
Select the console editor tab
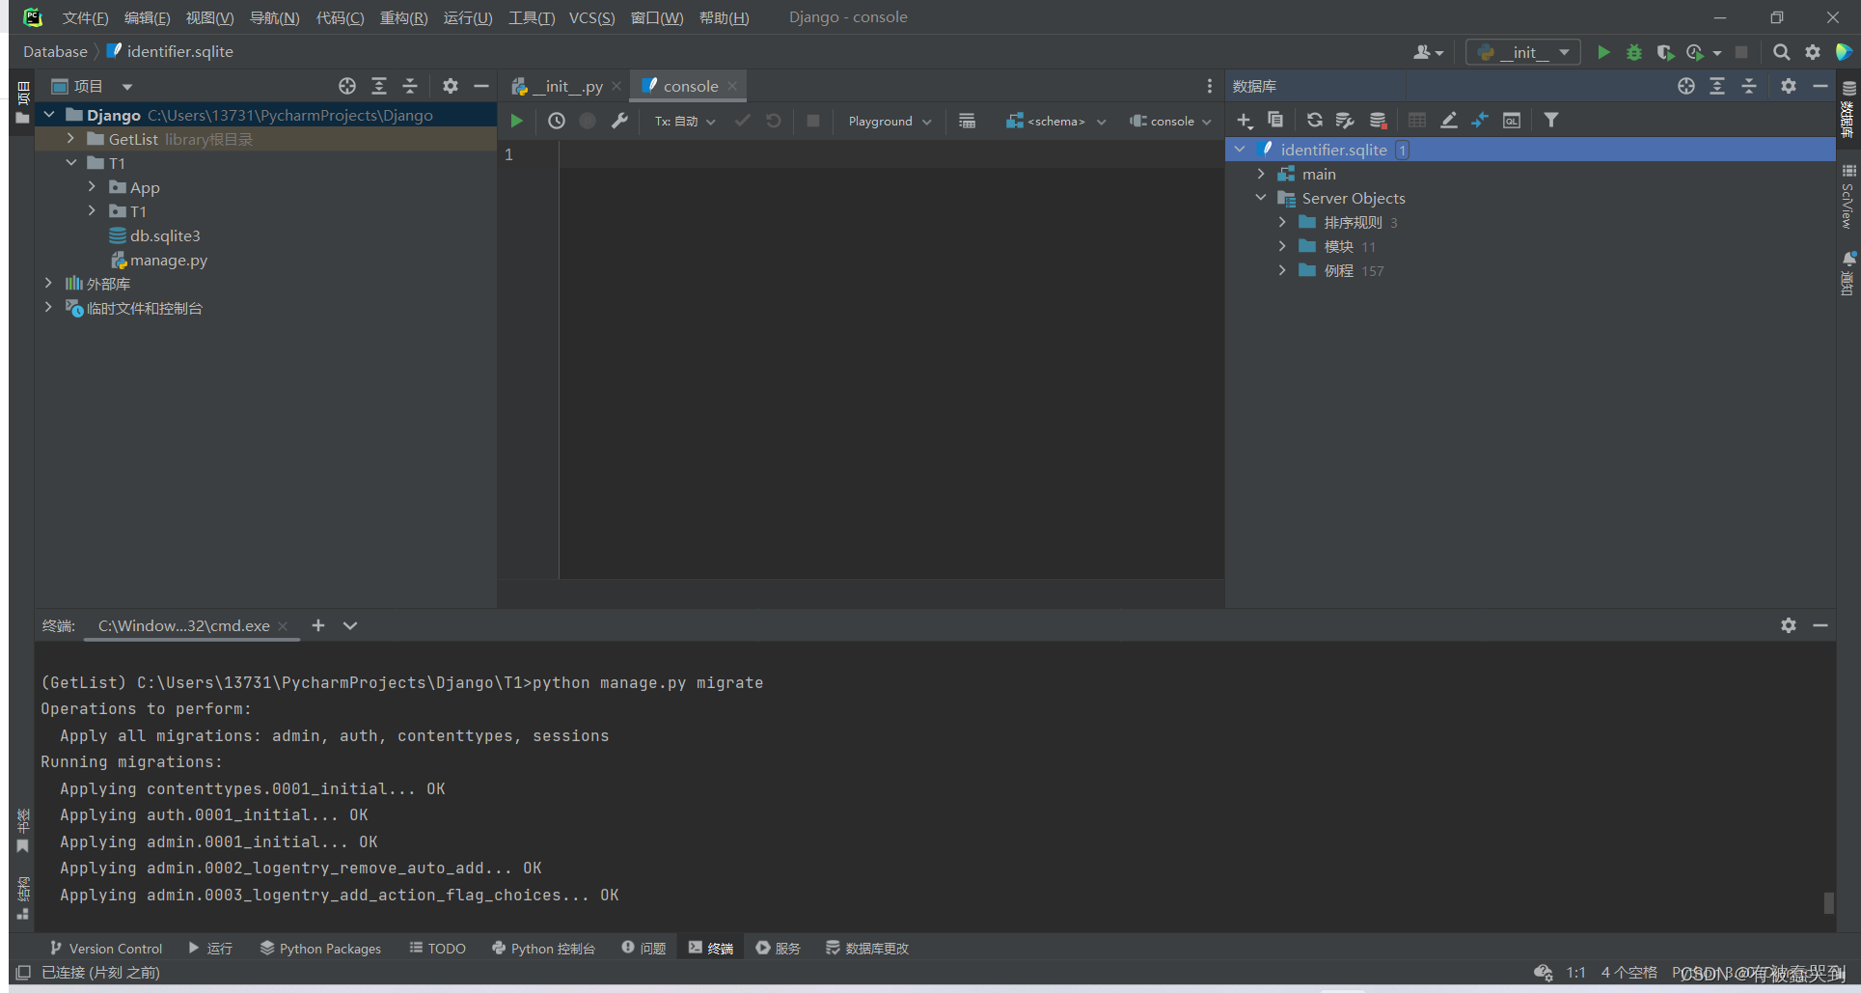pyautogui.click(x=689, y=86)
